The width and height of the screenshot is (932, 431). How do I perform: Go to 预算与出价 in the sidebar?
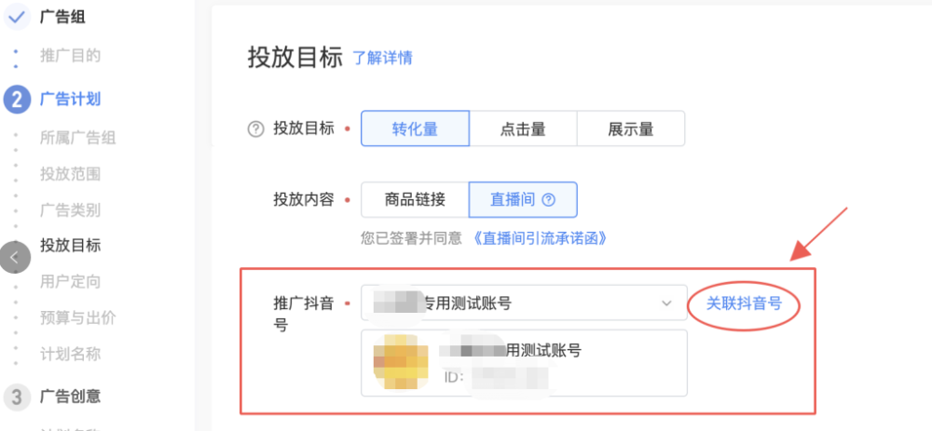(x=78, y=317)
